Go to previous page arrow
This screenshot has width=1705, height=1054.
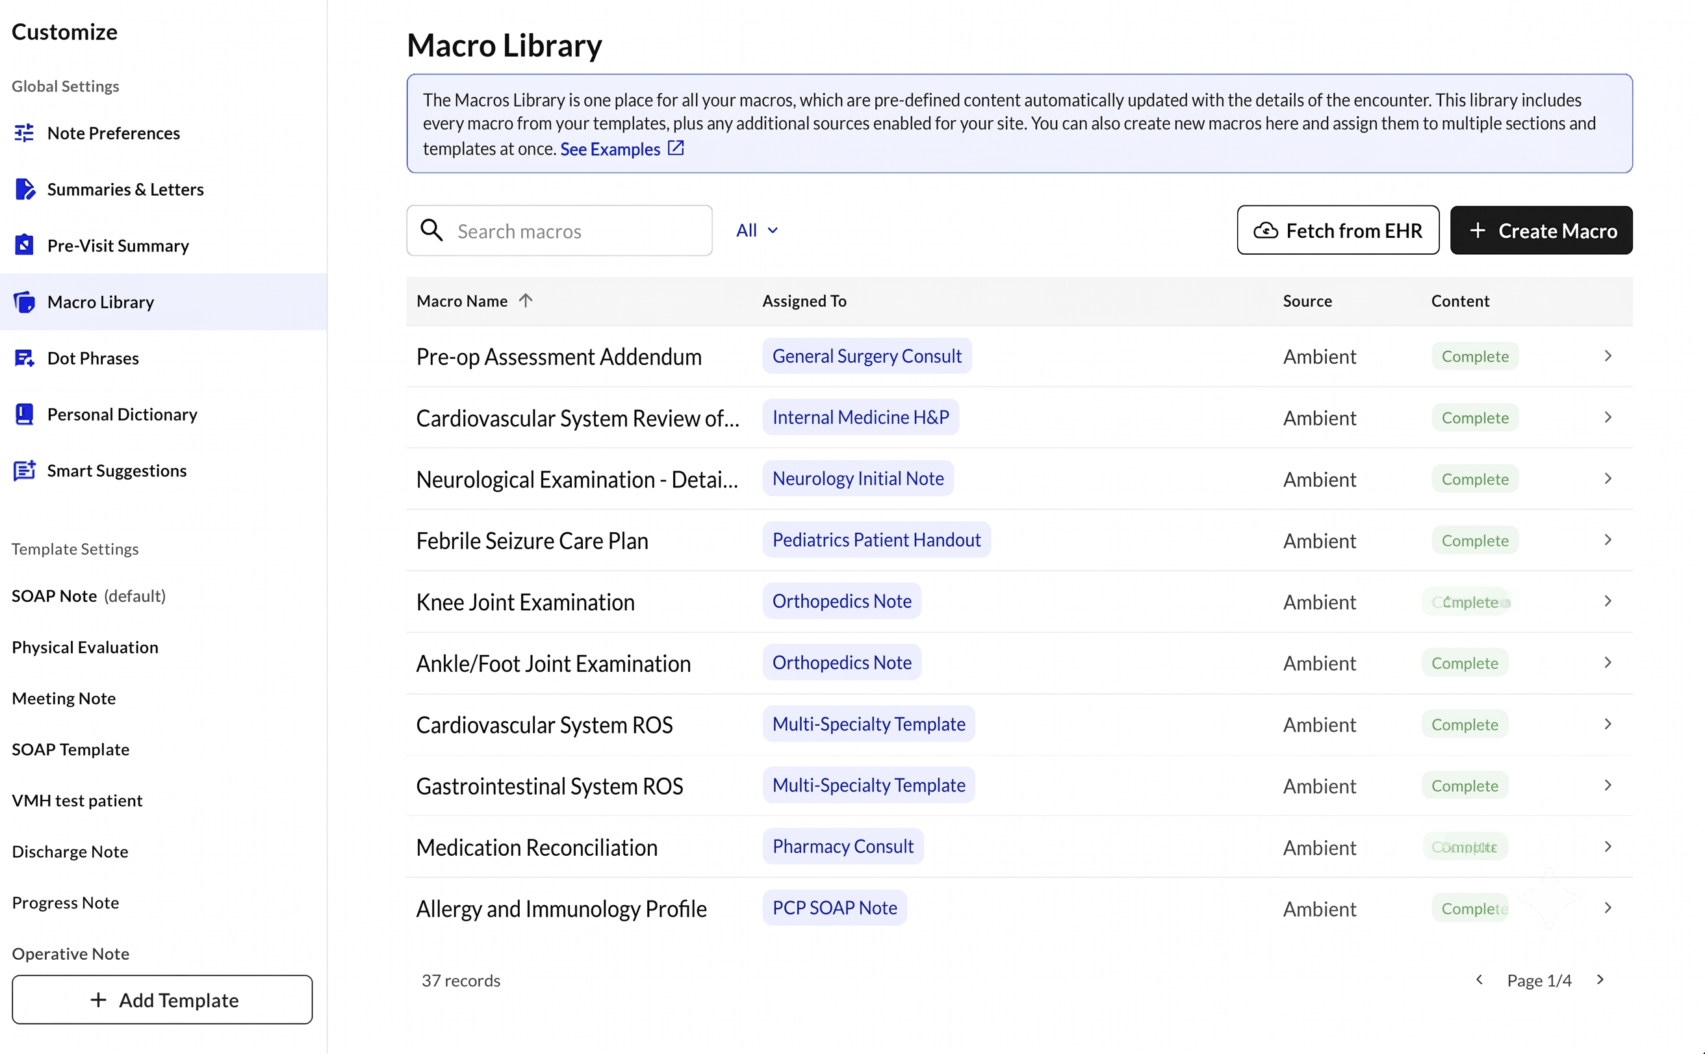tap(1479, 979)
